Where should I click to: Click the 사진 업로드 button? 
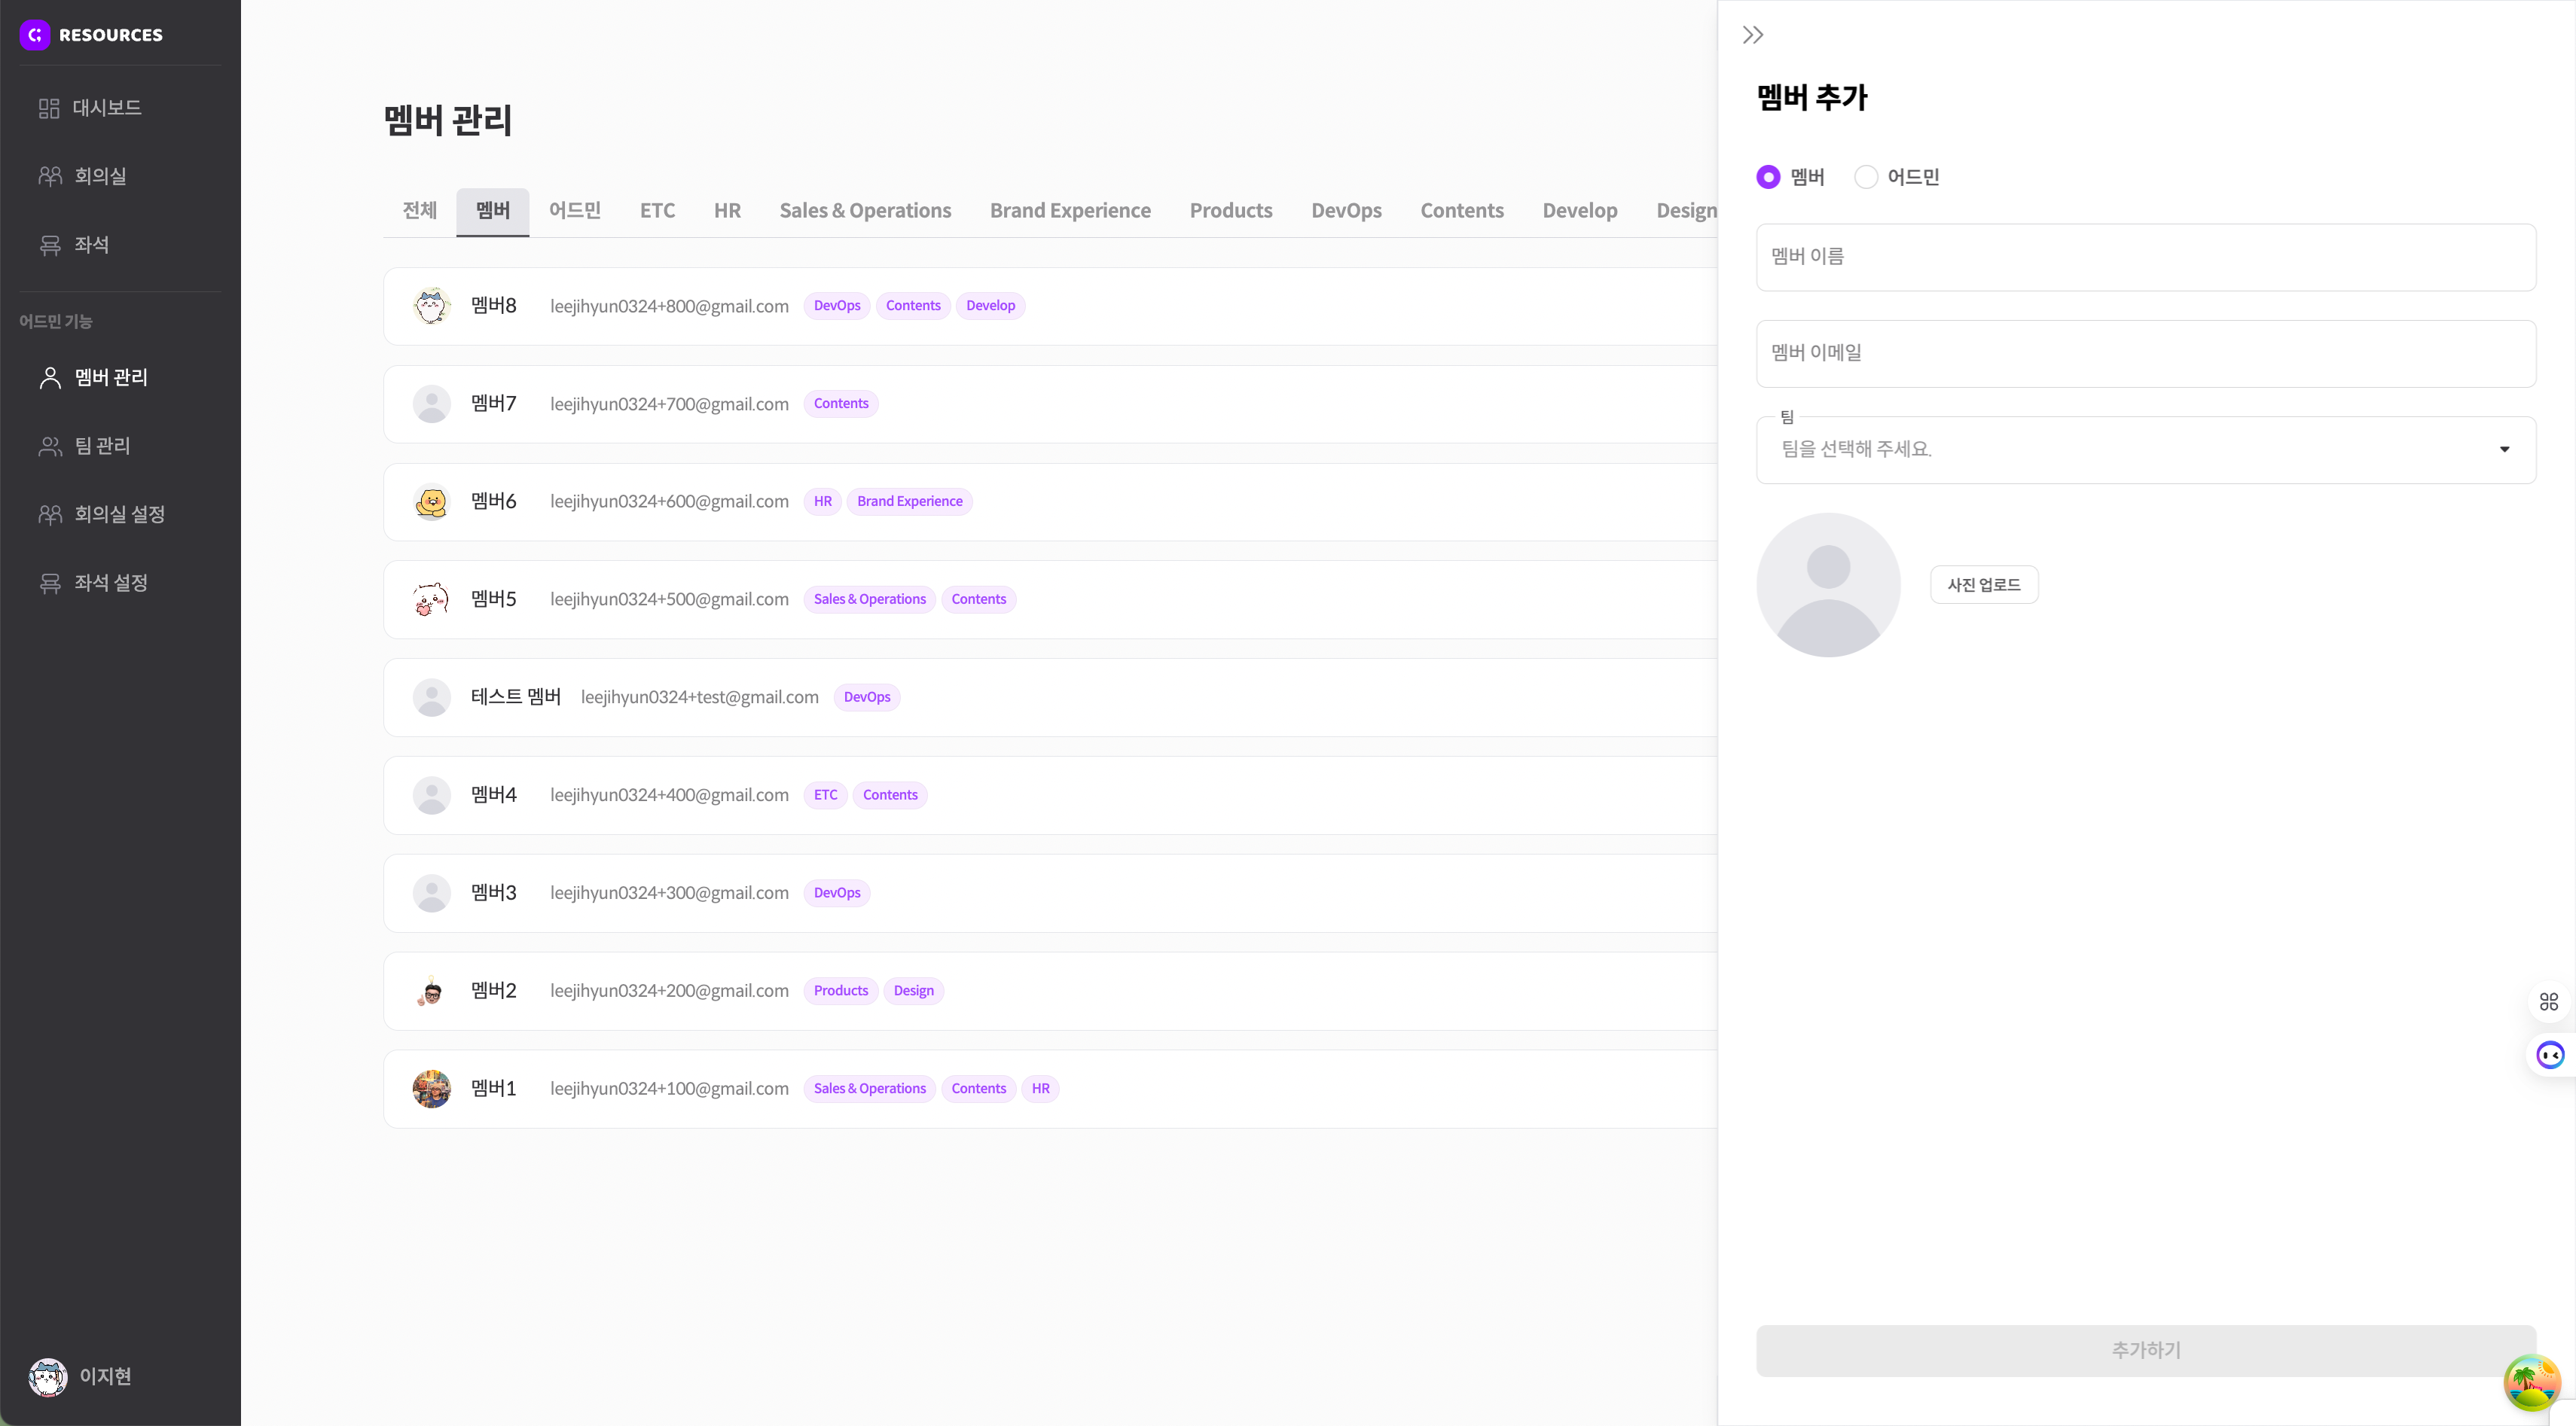point(1983,584)
